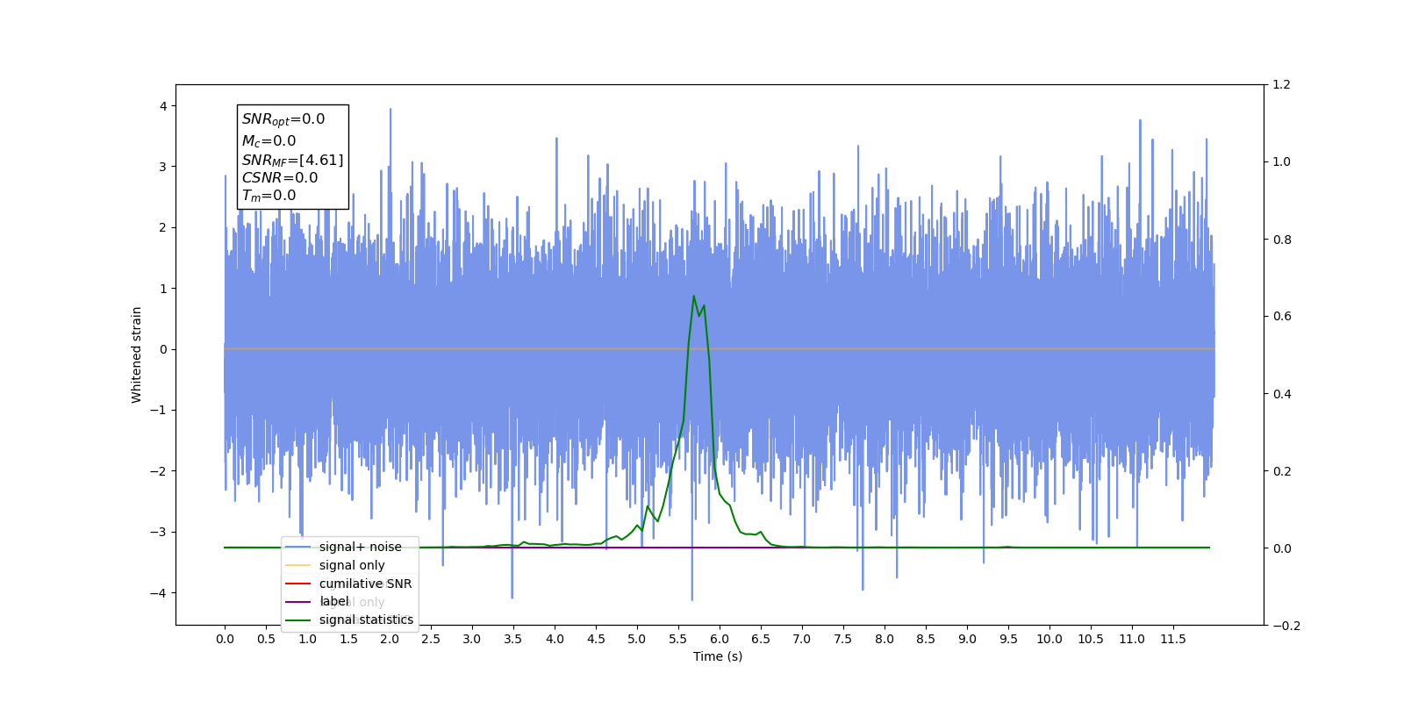Click the M_c=0.0 annotation text
Image resolution: width=1404 pixels, height=702 pixels.
[269, 141]
